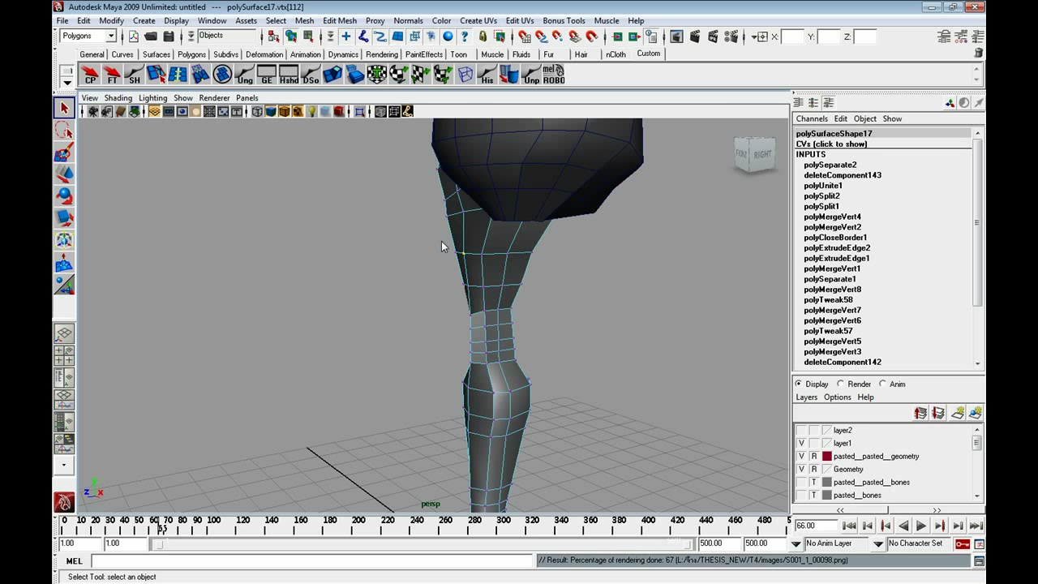Click the Hshd shelf button
The image size is (1038, 584).
[x=289, y=75]
